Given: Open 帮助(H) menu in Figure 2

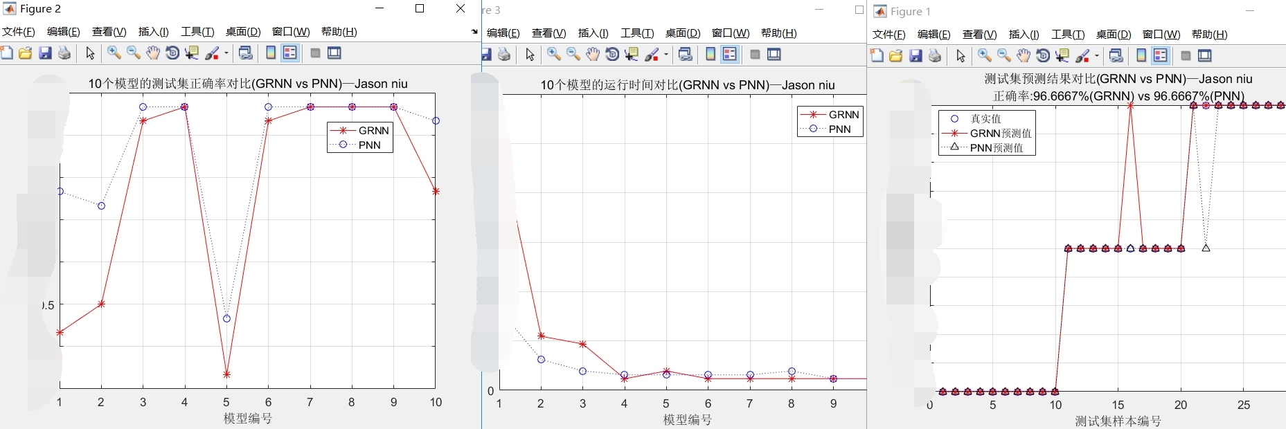Looking at the screenshot, I should click(339, 32).
